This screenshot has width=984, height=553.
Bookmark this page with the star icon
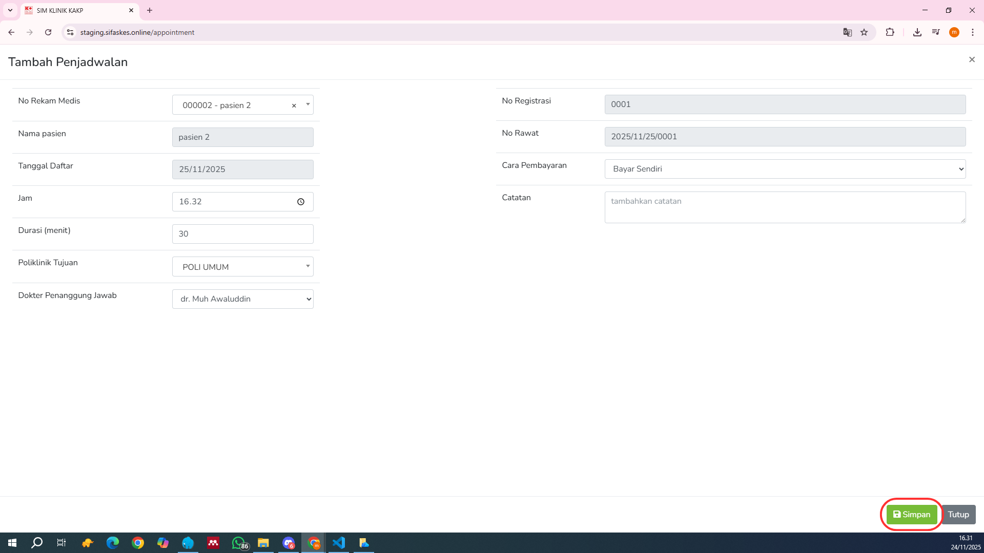coord(864,32)
